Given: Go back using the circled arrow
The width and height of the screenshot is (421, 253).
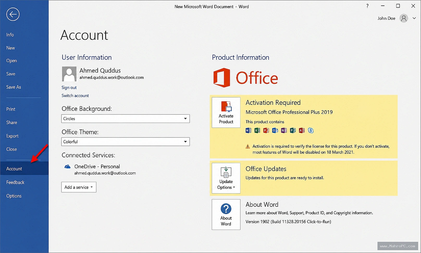Looking at the screenshot, I should click(x=13, y=14).
